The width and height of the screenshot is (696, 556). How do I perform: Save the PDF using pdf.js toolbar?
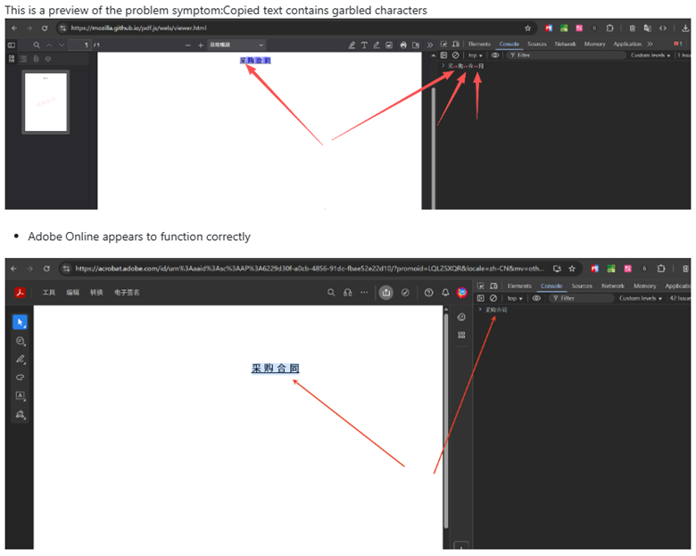(x=416, y=45)
